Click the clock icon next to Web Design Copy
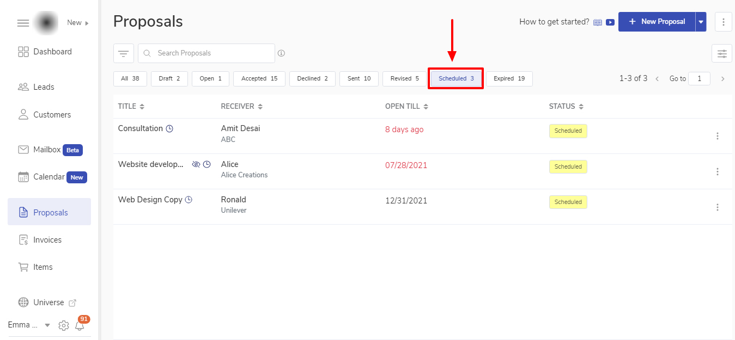Screen dimensions: 735x340 [x=189, y=200]
